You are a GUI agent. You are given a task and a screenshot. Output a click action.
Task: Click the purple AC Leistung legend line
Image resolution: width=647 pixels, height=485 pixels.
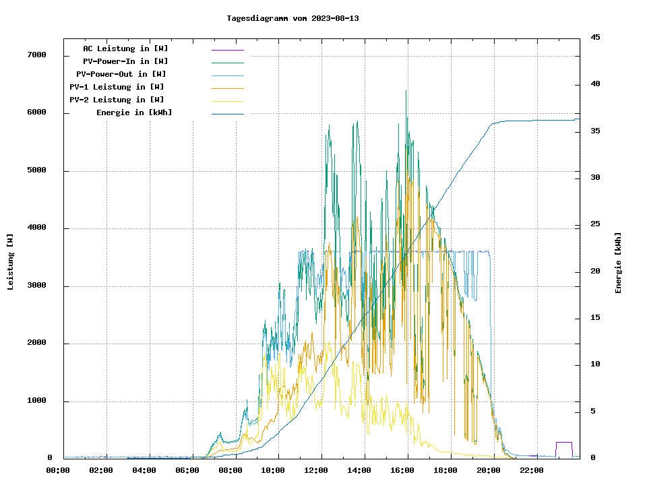coord(227,50)
